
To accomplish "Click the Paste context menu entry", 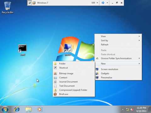I will pyautogui.click(x=118, y=50).
